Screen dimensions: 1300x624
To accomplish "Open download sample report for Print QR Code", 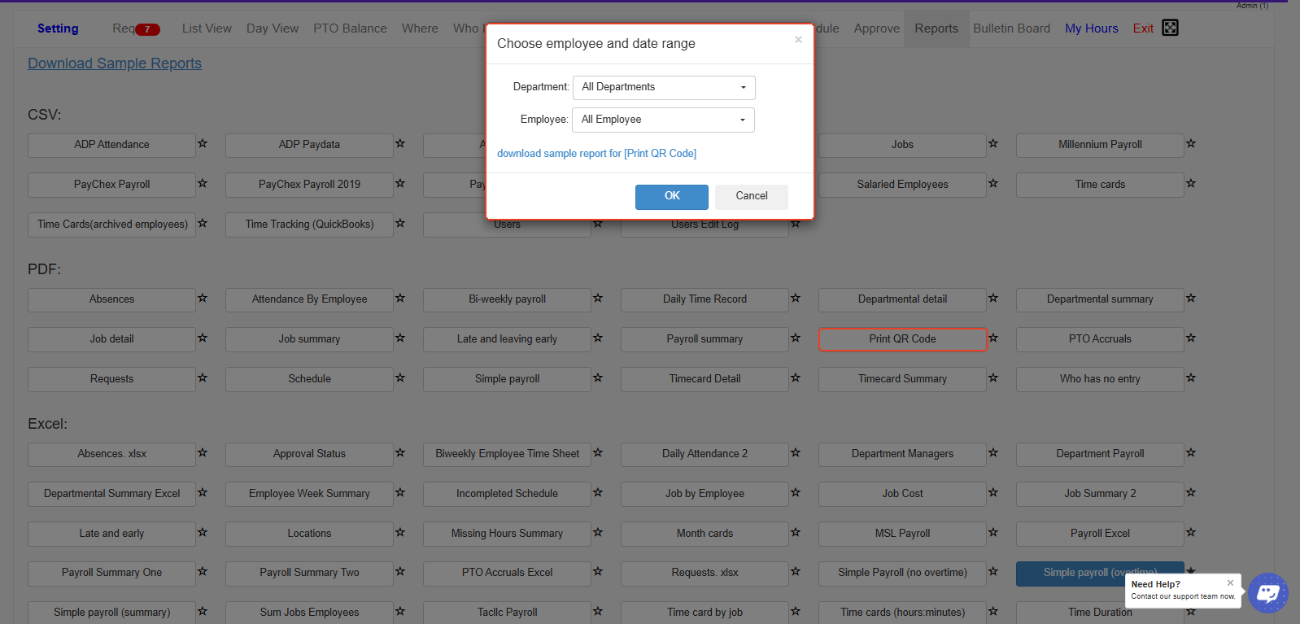I will (596, 154).
